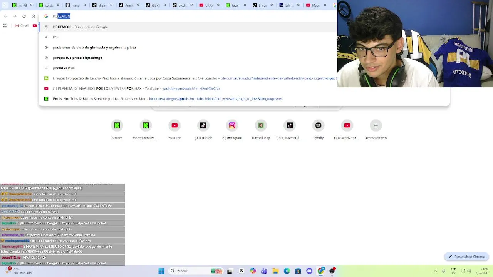Click the microphone tray icon
493x277 pixels.
tap(444, 271)
